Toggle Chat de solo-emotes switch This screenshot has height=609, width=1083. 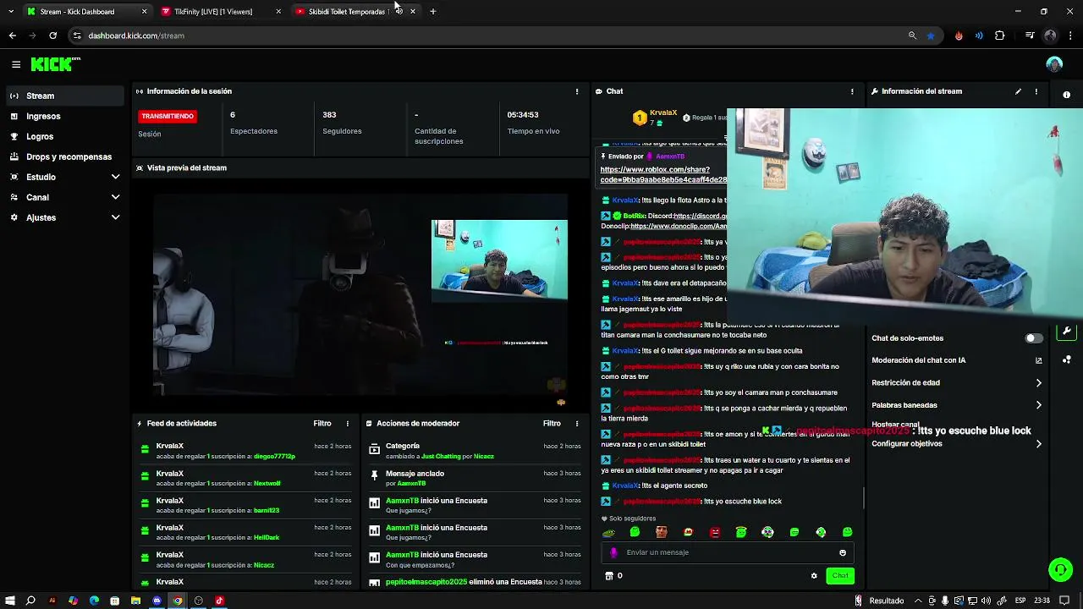(1034, 338)
